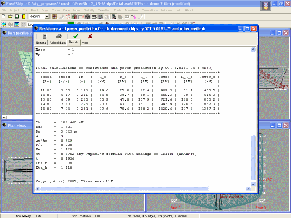Click the Copyright Timoshenko V.F. line
The width and height of the screenshot is (291, 218).
pos(75,181)
